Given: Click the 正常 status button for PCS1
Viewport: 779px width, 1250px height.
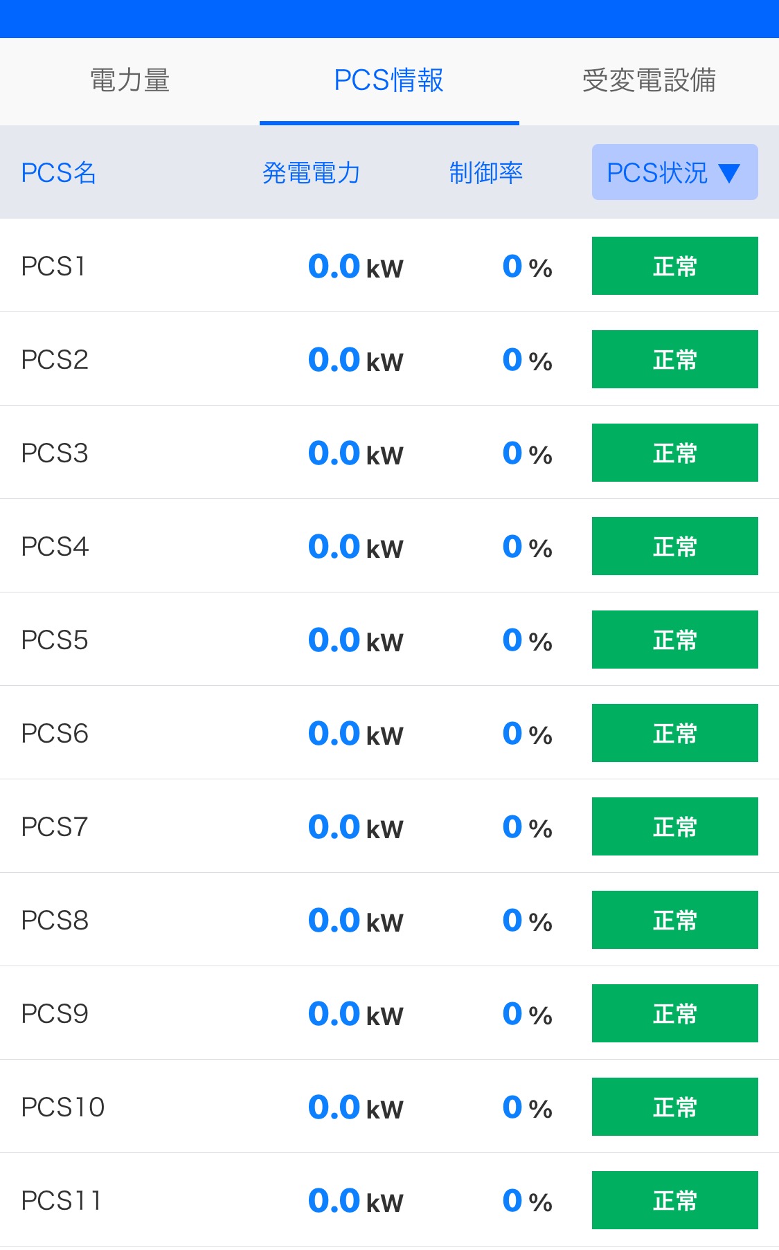Looking at the screenshot, I should pos(674,266).
